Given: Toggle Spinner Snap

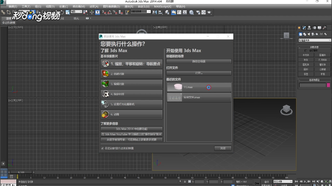Looking at the screenshot, I should point(120,12).
